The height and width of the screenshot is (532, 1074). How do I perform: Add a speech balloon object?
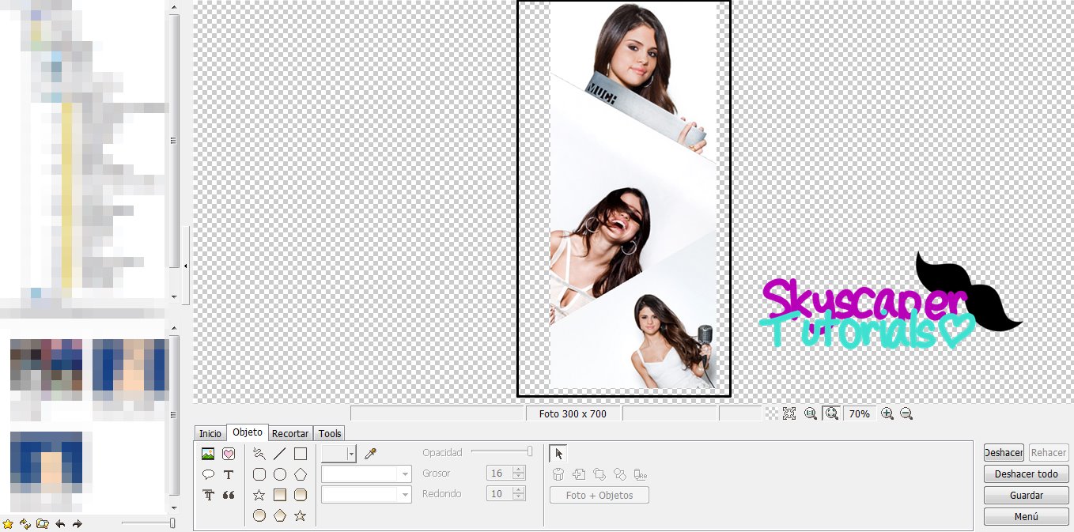pyautogui.click(x=208, y=474)
